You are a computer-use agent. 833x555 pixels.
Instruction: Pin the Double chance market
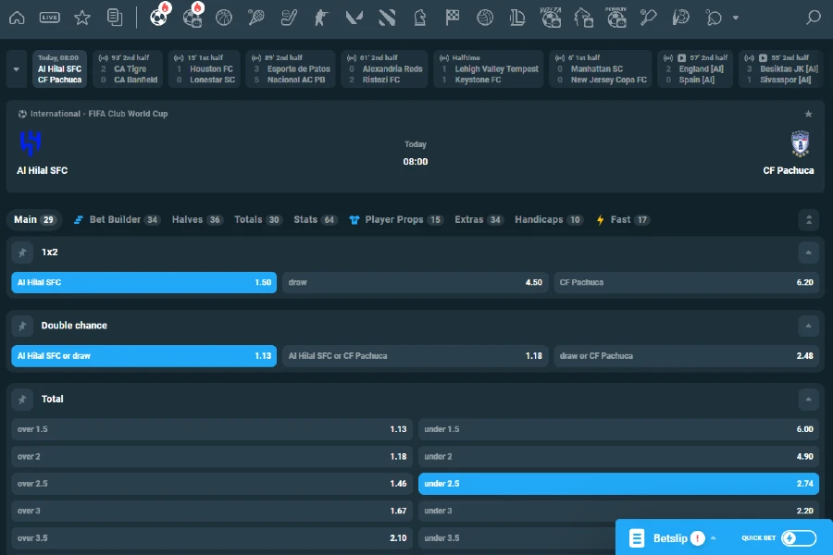click(22, 326)
